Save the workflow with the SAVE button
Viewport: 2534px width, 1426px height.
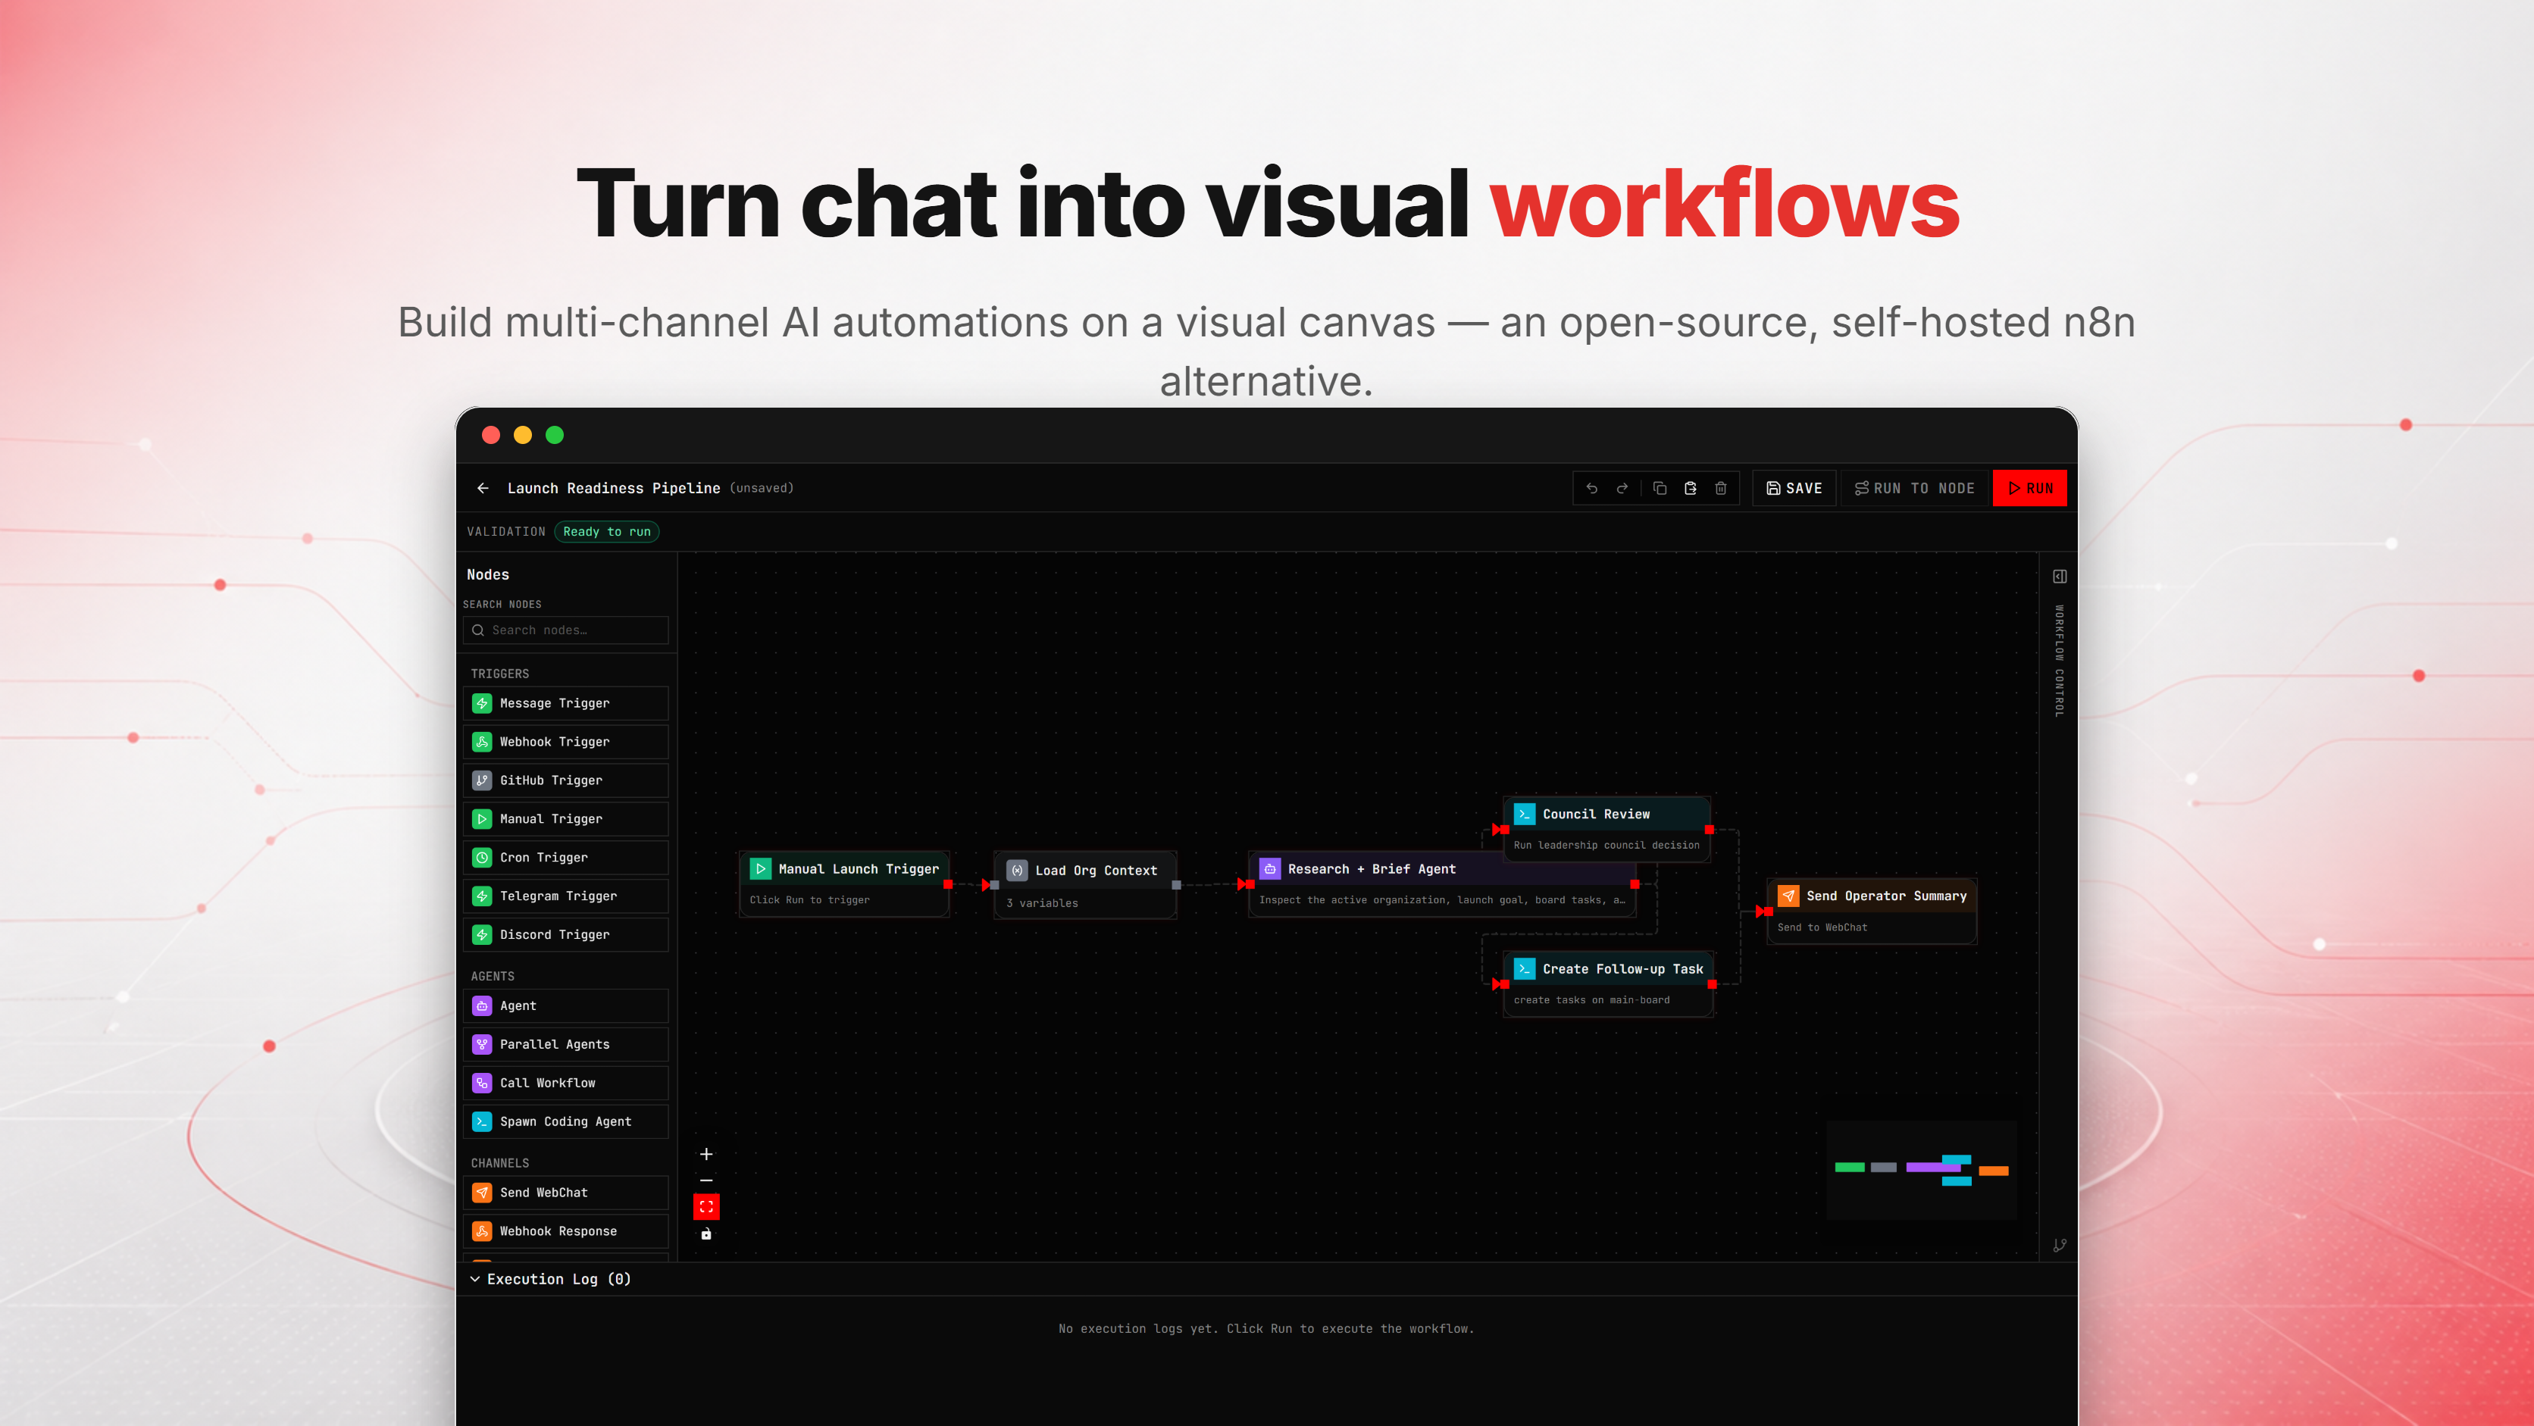tap(1794, 488)
